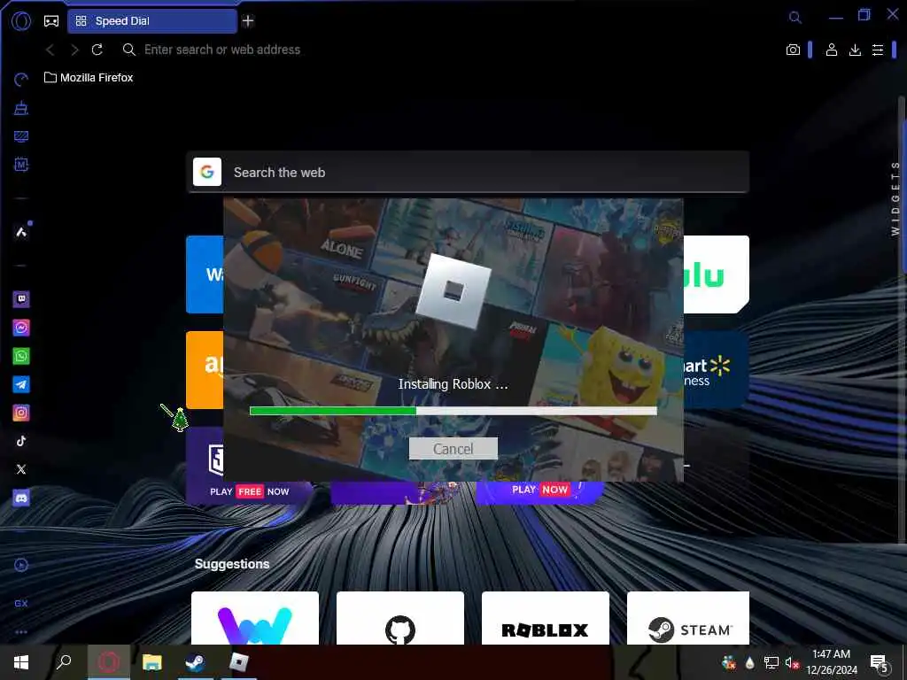The width and height of the screenshot is (907, 680).
Task: Reload the current page
Action: tap(97, 50)
